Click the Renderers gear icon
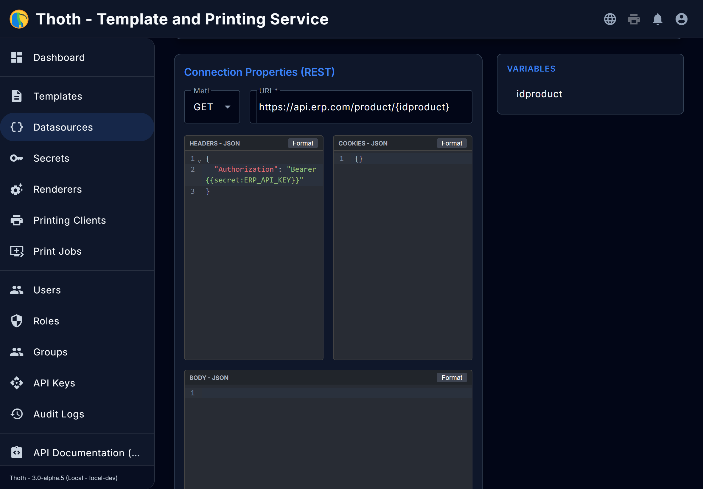This screenshot has height=489, width=703. [x=16, y=189]
